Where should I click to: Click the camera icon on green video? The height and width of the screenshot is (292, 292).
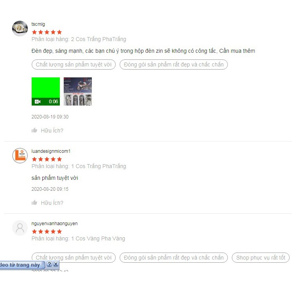[x=38, y=102]
